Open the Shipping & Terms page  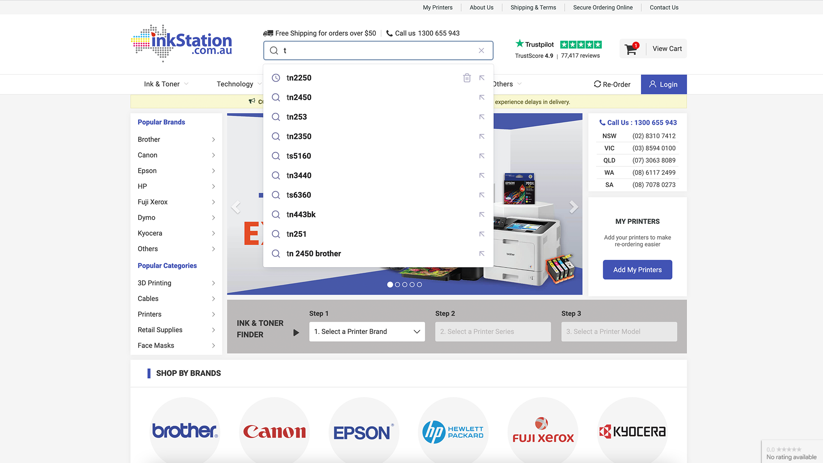tap(533, 7)
